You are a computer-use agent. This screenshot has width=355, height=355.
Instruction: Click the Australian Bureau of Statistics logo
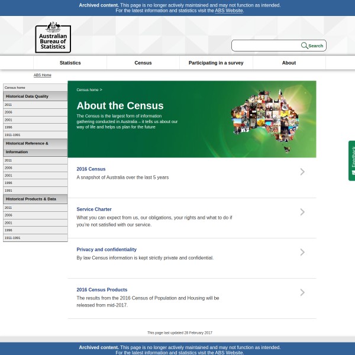point(53,37)
